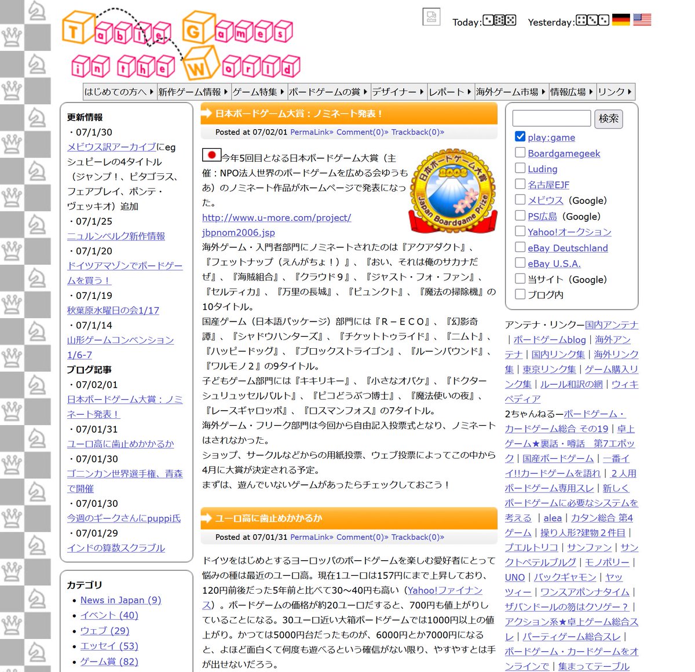Image resolution: width=695 pixels, height=672 pixels.
Task: Check the Boardgamegeek checkbox
Action: [520, 152]
